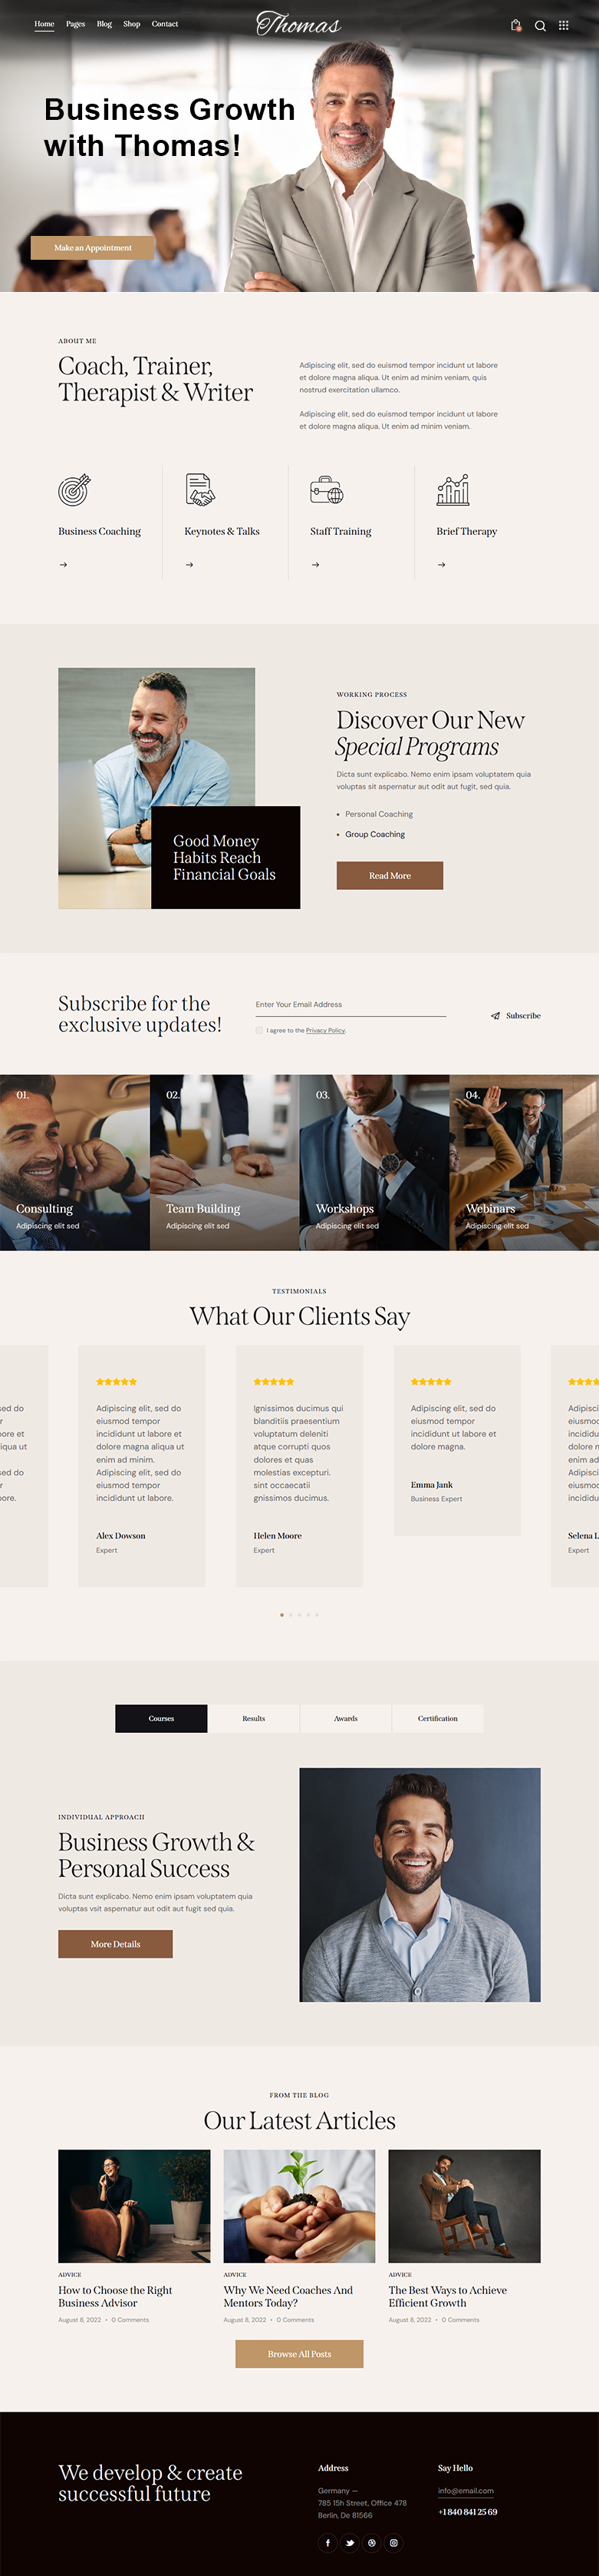Open the shopping bag cart icon
This screenshot has height=2576, width=599.
516,25
